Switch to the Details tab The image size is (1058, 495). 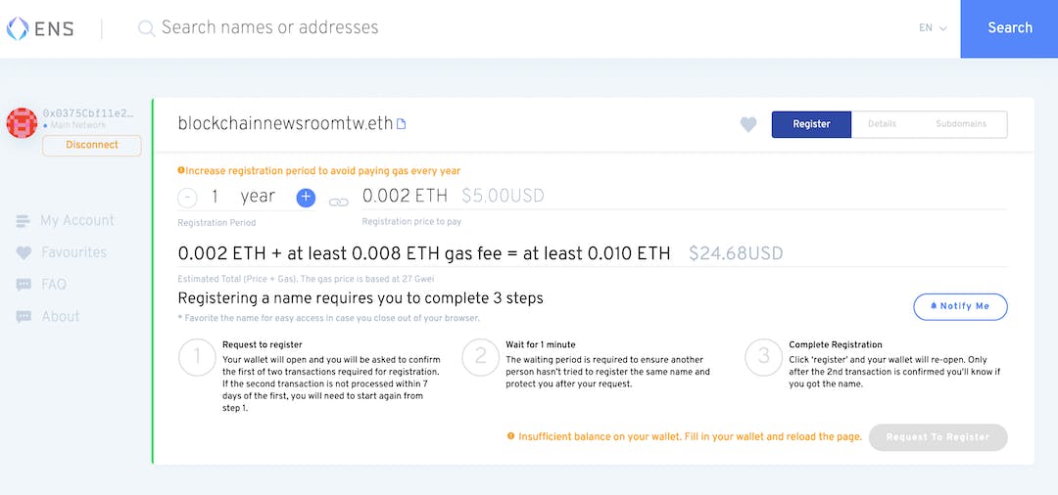coord(882,124)
